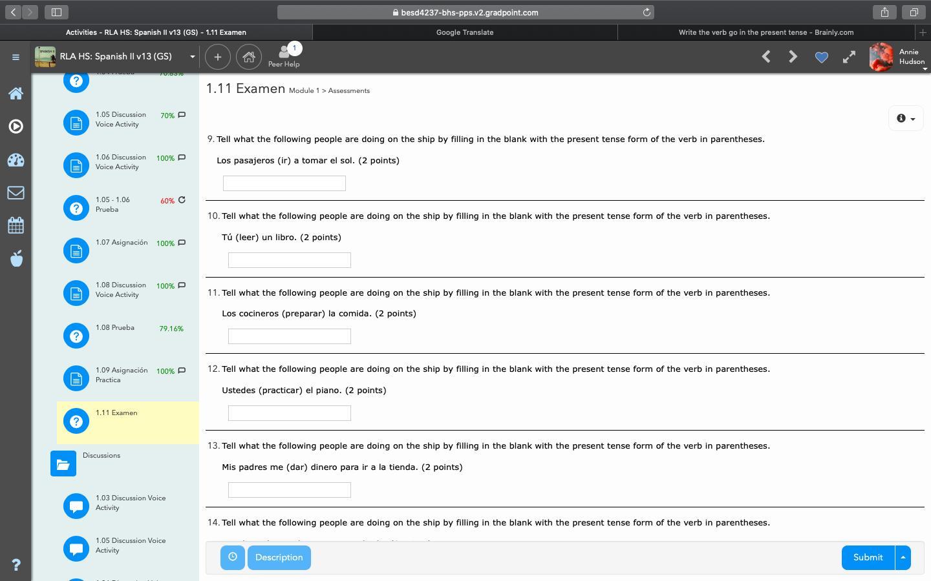Click the apple icon in sidebar
Screen dimensions: 931x581
click(16, 258)
